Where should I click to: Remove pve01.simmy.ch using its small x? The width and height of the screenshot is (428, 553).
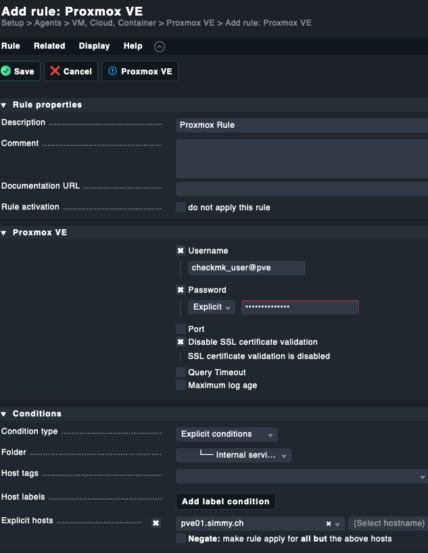[329, 524]
